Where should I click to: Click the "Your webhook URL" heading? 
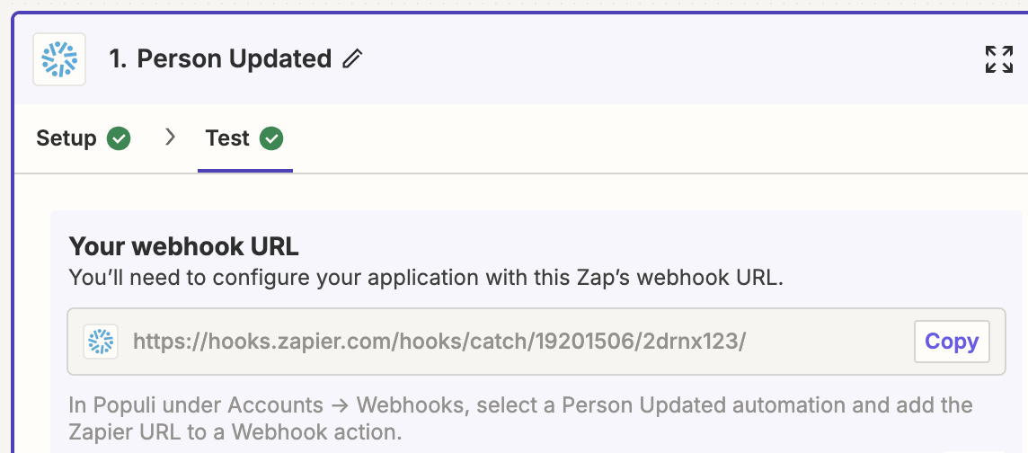[x=183, y=246]
